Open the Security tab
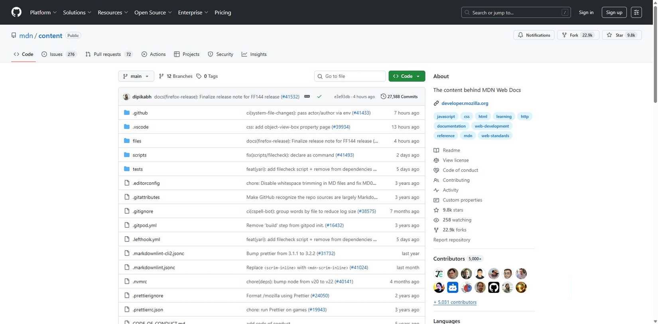The width and height of the screenshot is (658, 324). click(221, 54)
